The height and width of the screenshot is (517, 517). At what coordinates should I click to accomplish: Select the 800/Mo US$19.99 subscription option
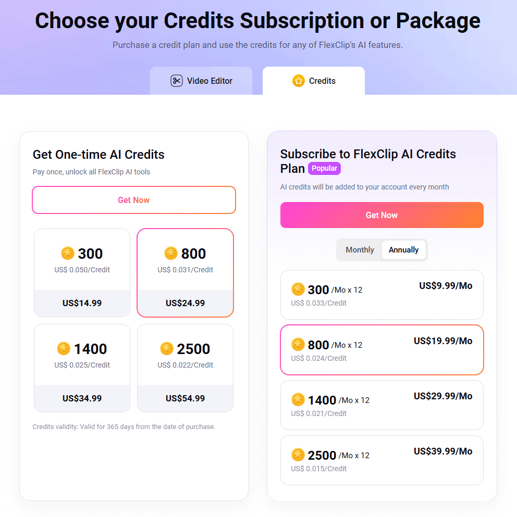tap(381, 350)
